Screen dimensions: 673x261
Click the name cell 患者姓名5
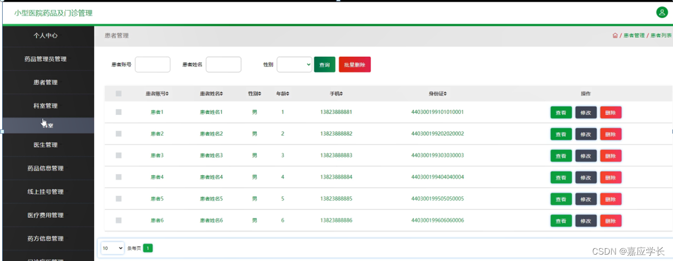pyautogui.click(x=211, y=198)
